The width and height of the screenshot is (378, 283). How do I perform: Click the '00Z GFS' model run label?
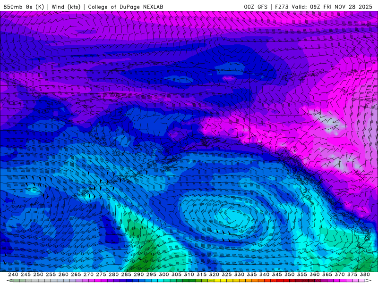tap(256, 7)
